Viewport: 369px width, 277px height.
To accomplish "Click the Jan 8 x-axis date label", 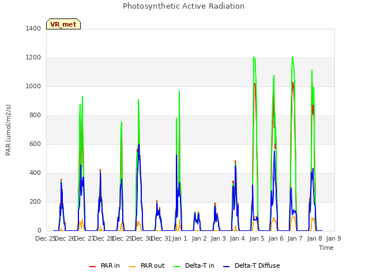I will click(314, 238).
